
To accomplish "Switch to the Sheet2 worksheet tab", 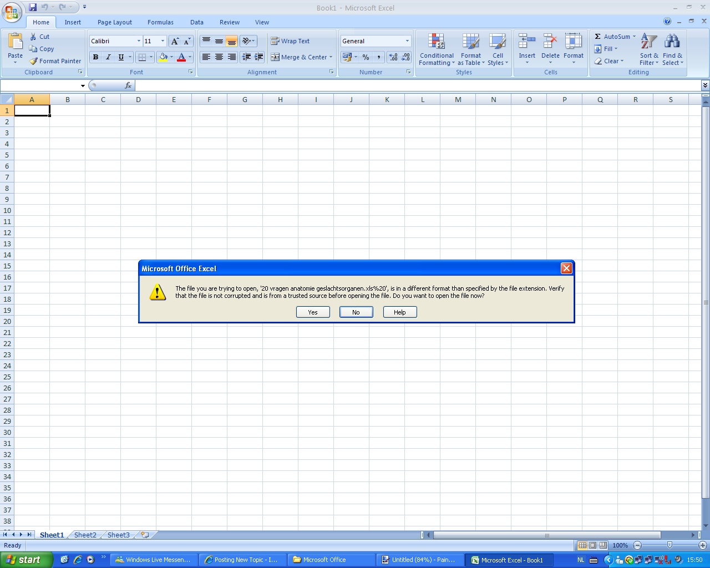I will [x=85, y=535].
